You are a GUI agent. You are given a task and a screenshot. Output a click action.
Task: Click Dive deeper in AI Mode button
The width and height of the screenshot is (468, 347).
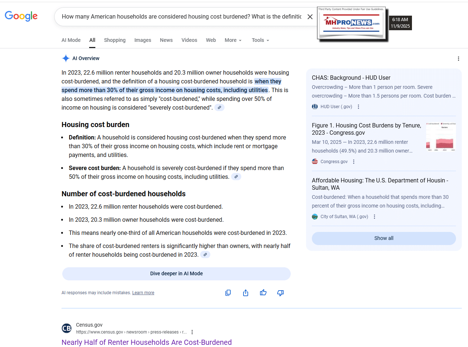(x=177, y=274)
